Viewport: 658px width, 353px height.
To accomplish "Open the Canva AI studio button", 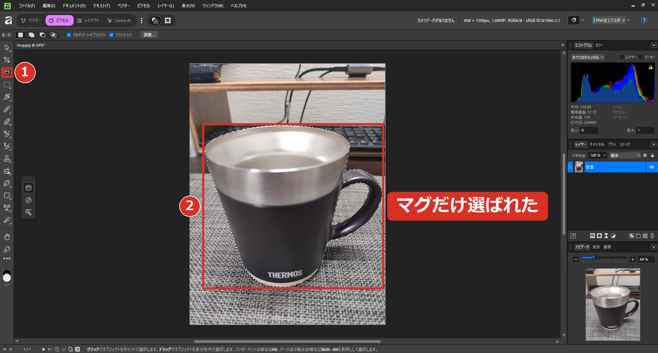I will coord(119,21).
